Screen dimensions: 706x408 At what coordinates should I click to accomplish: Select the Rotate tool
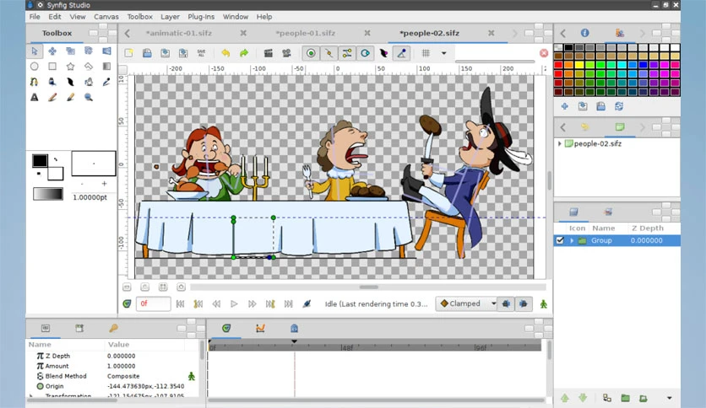coord(88,51)
